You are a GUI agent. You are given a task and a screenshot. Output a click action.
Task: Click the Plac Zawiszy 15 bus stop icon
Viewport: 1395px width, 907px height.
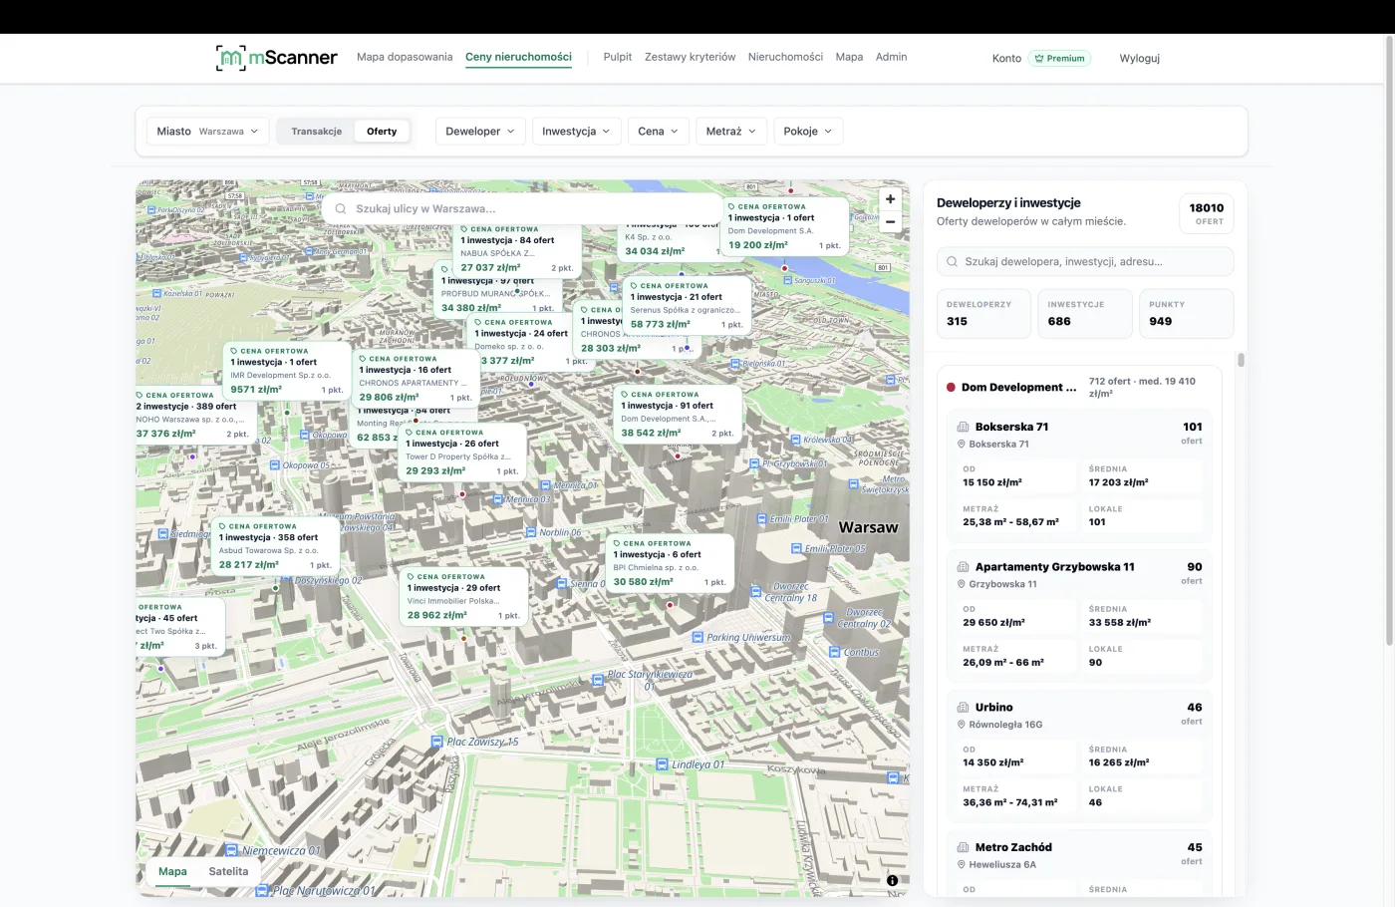(436, 742)
